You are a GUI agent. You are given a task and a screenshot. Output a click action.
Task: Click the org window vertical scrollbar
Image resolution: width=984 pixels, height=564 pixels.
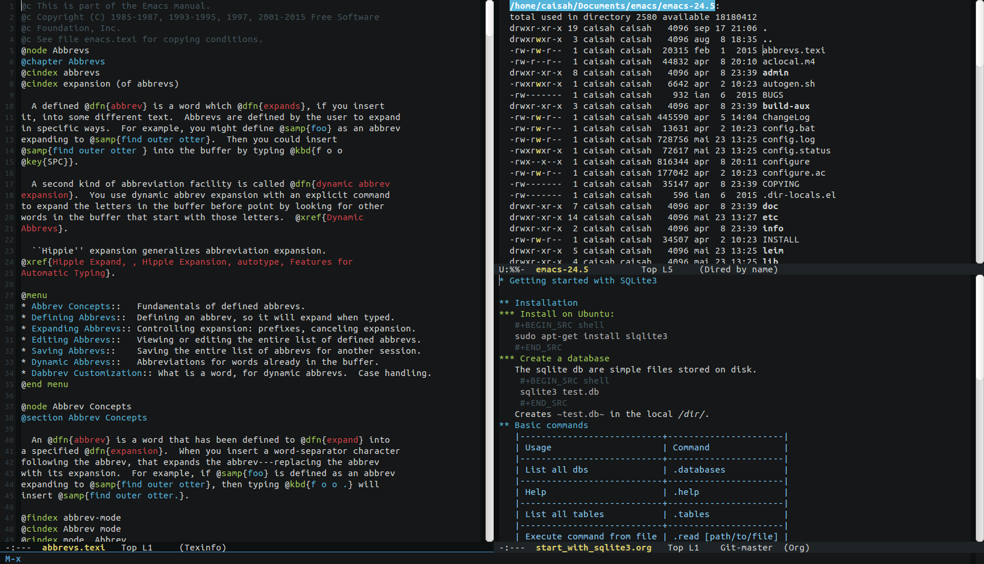pos(979,408)
